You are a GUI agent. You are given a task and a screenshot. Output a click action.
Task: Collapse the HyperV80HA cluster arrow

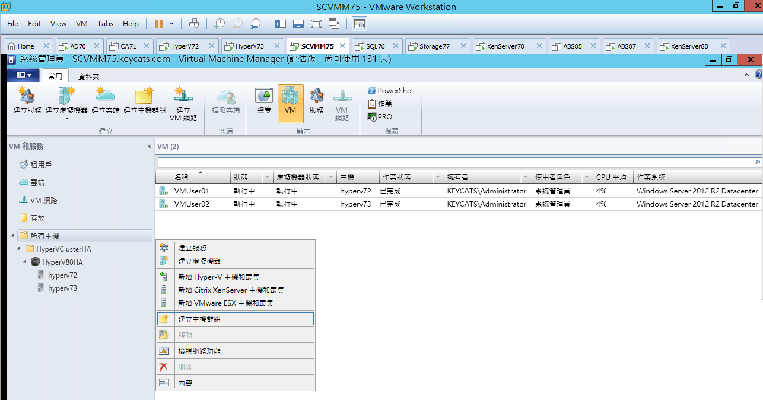pos(24,262)
